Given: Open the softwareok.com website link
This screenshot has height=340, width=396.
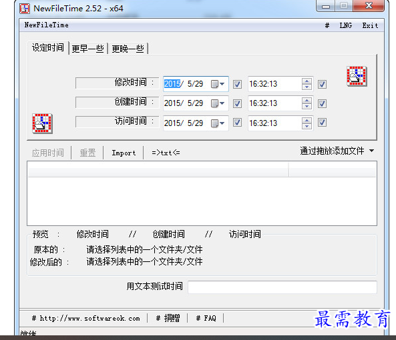Looking at the screenshot, I should pos(86,318).
